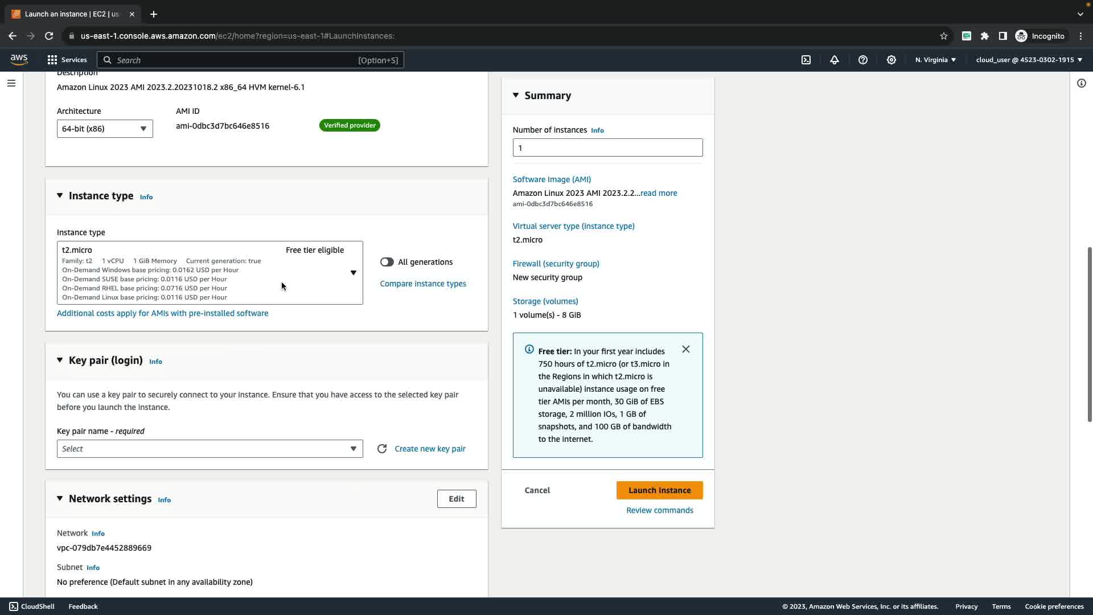1093x615 pixels.
Task: Click the Create new key pair link
Action: click(x=430, y=449)
